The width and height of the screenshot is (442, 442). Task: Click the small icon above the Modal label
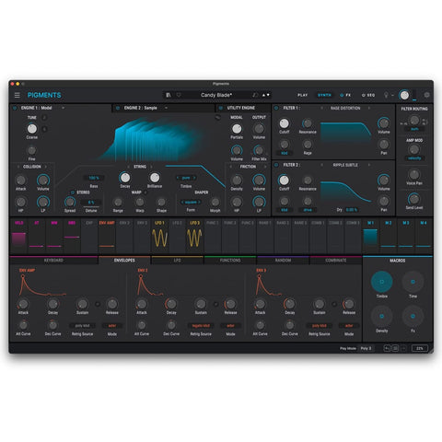click(x=217, y=117)
